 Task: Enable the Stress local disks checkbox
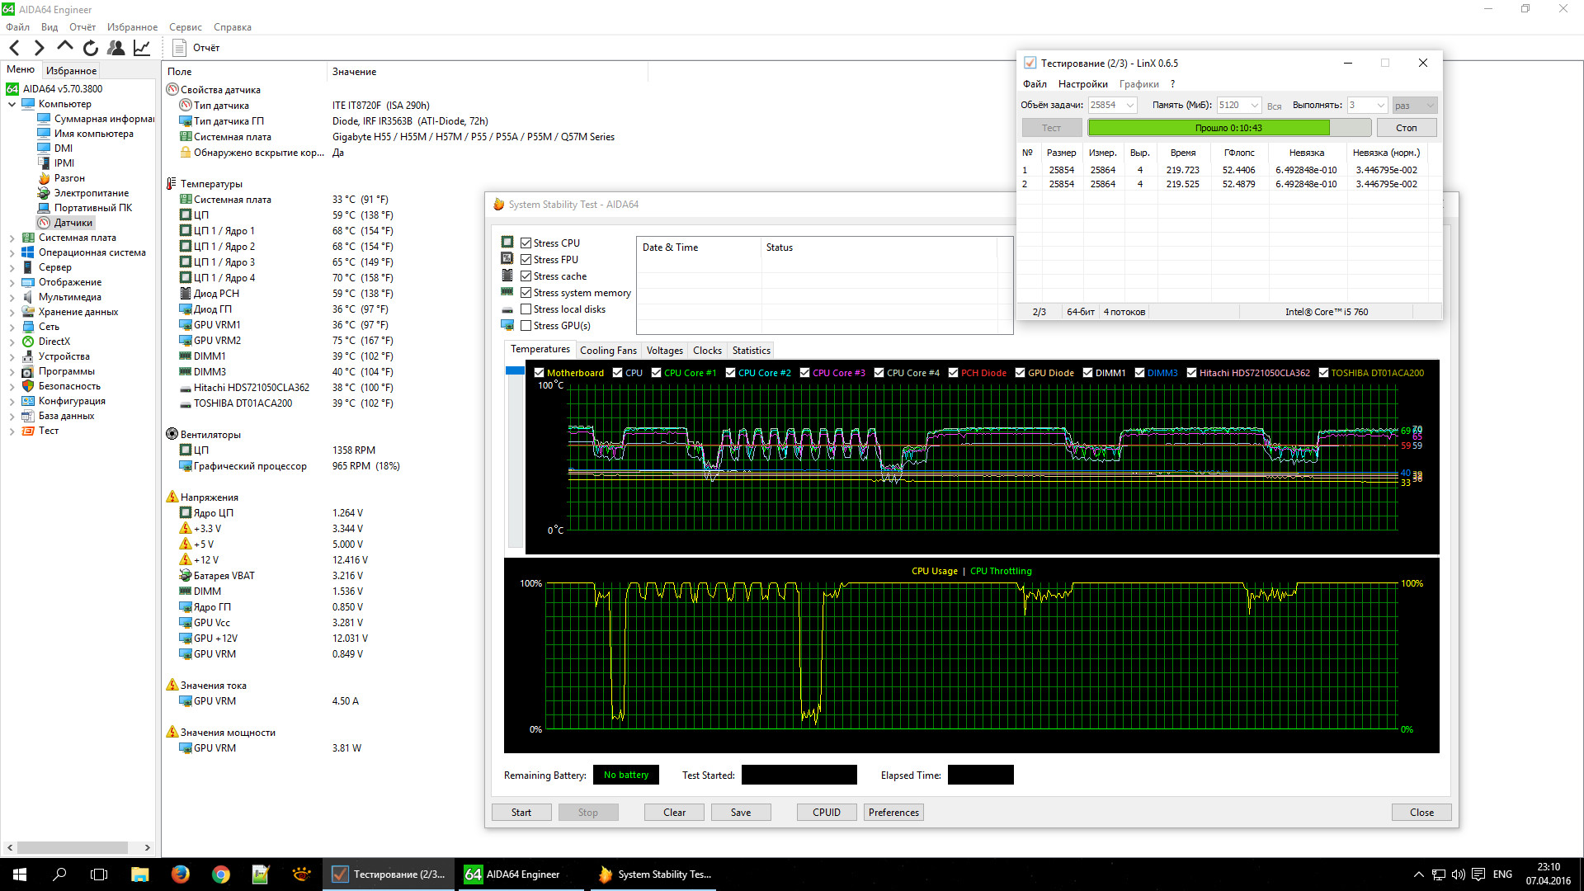526,309
